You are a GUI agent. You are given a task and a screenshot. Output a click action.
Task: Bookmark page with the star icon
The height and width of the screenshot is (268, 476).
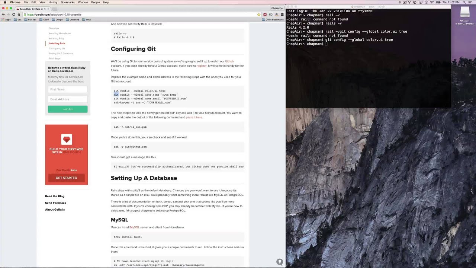coord(259,15)
